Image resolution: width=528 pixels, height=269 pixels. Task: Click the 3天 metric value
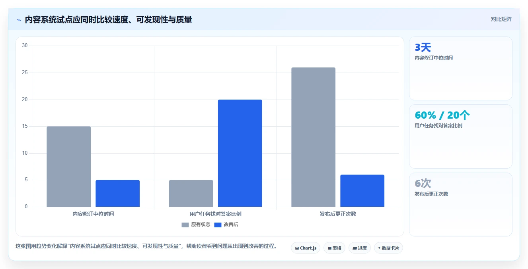pyautogui.click(x=423, y=48)
